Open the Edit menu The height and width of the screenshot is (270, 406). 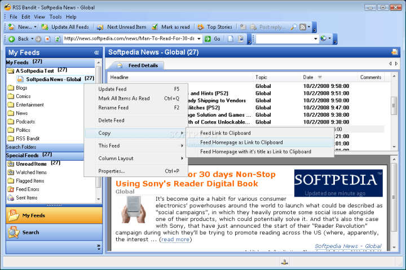pos(25,17)
